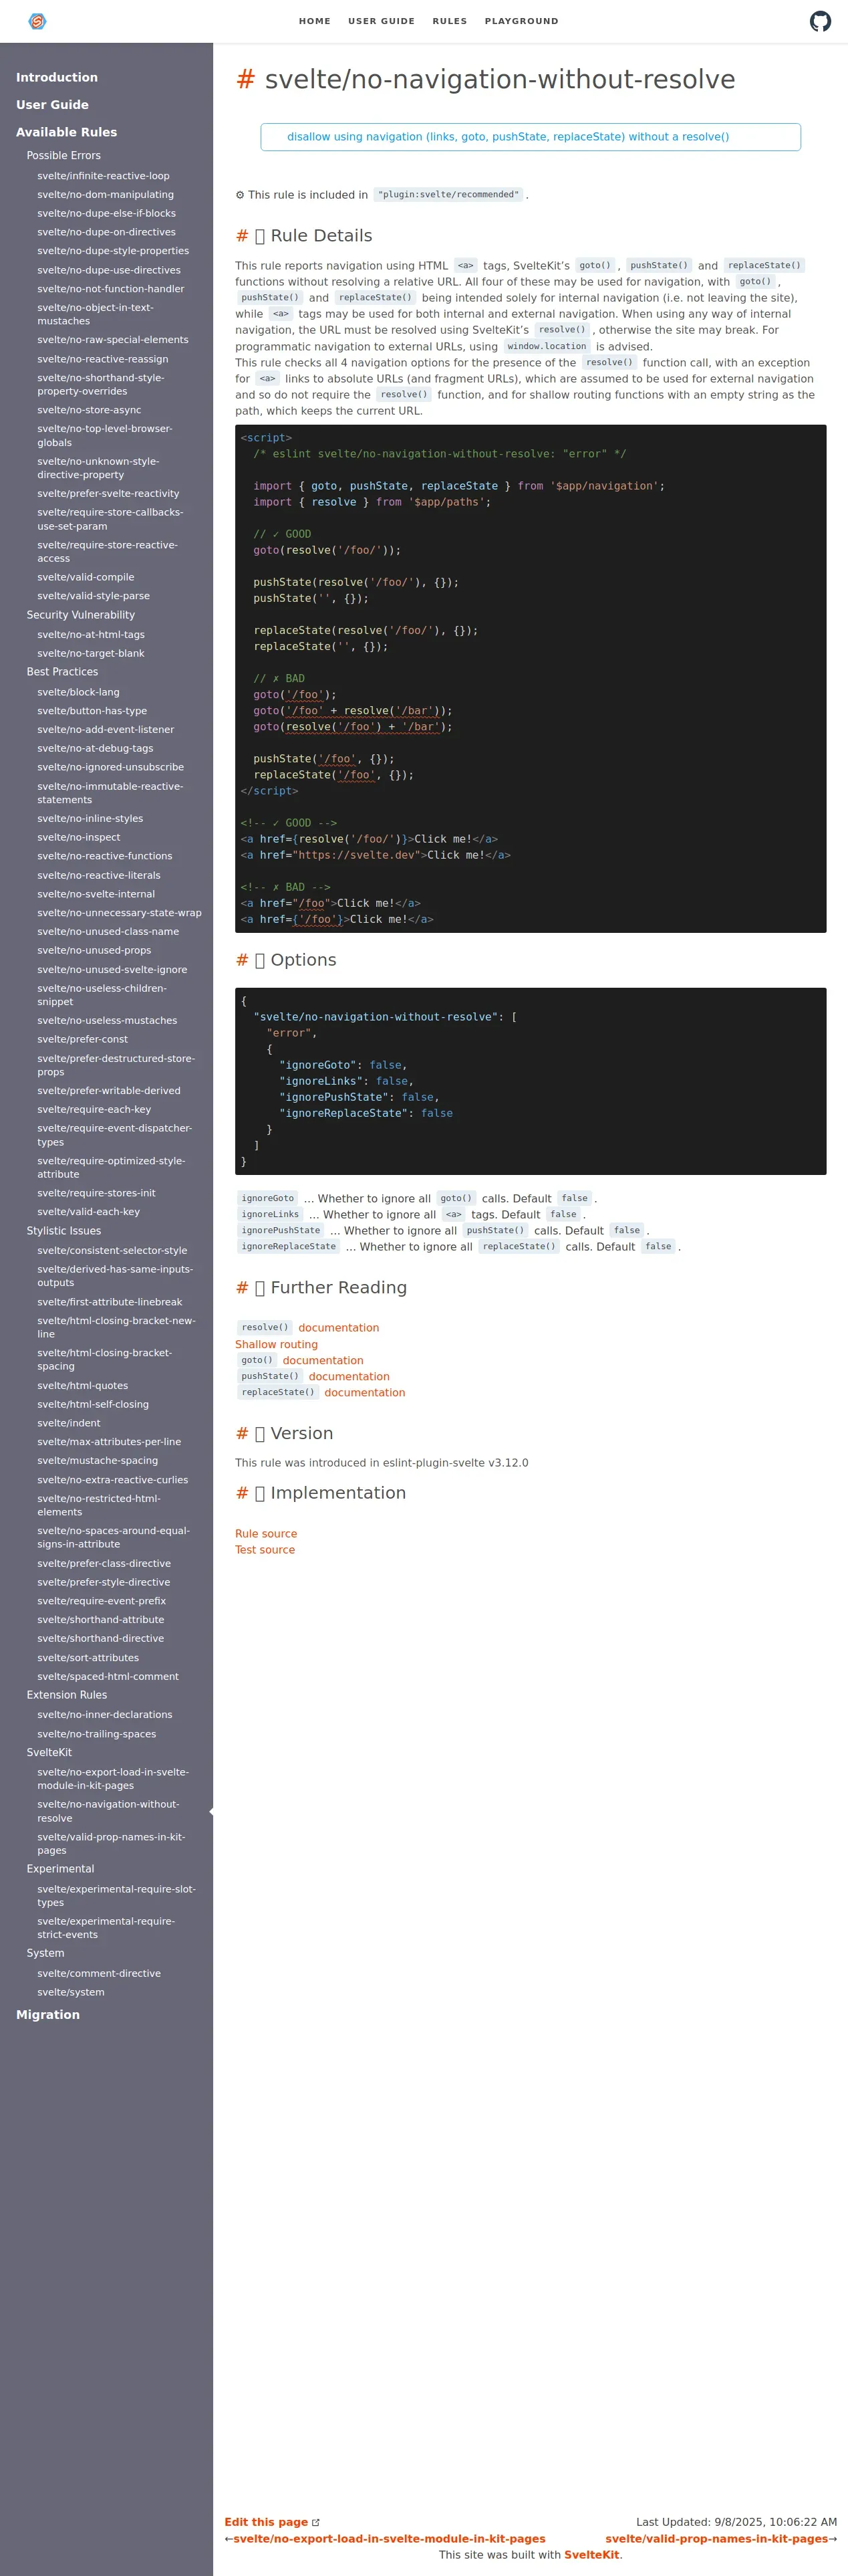Open svelte/no-dom-manipulating rule
This screenshot has width=848, height=2576.
tap(106, 195)
